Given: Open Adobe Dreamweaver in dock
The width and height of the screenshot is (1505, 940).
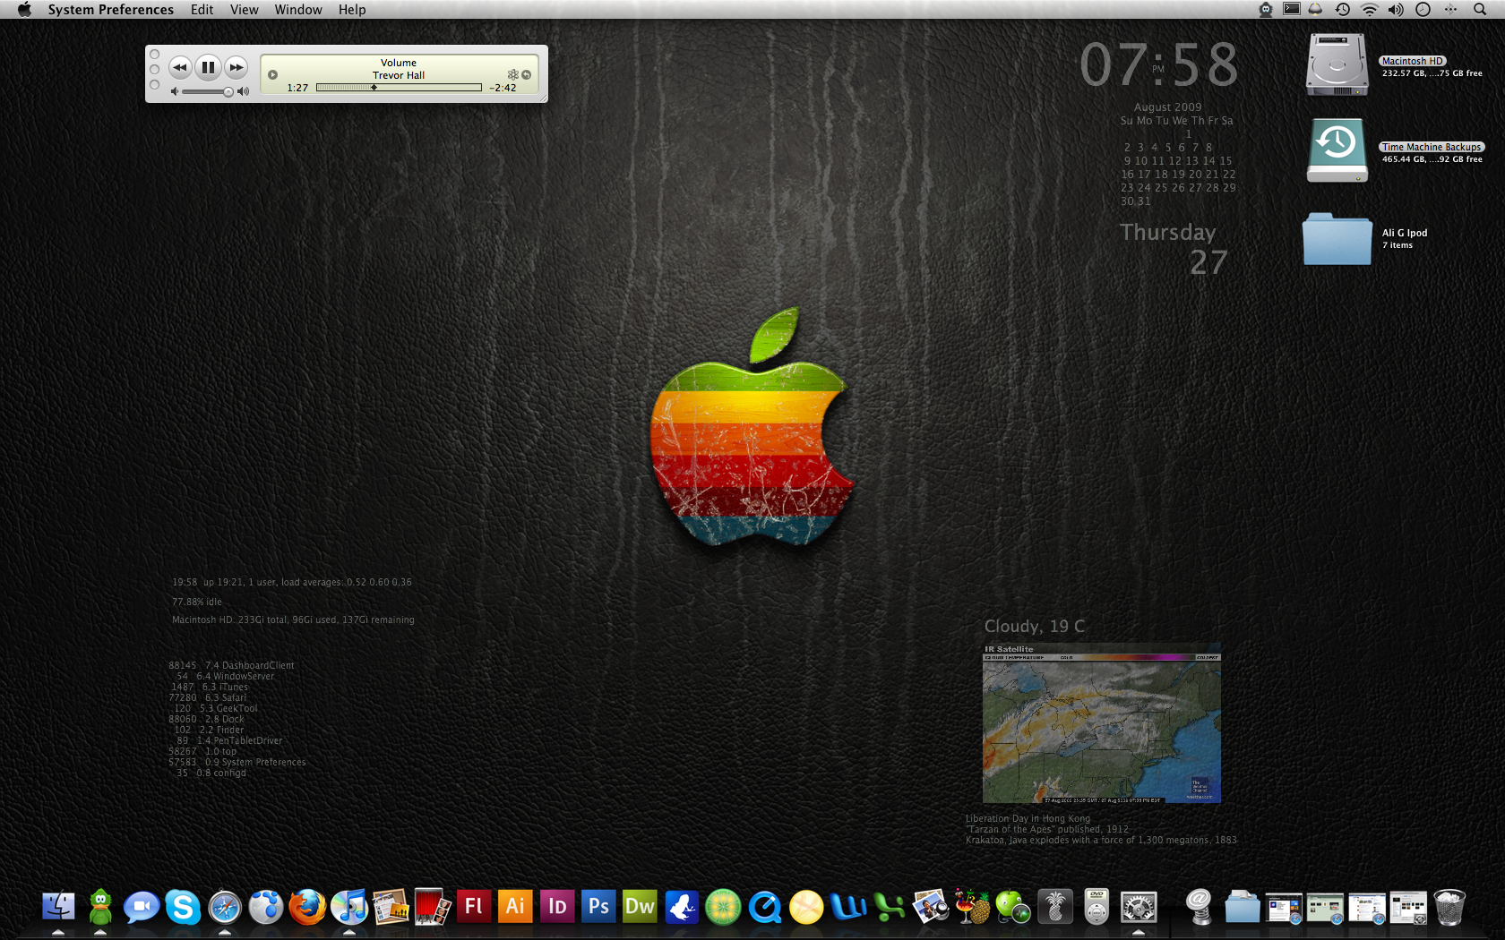Looking at the screenshot, I should click(x=640, y=907).
